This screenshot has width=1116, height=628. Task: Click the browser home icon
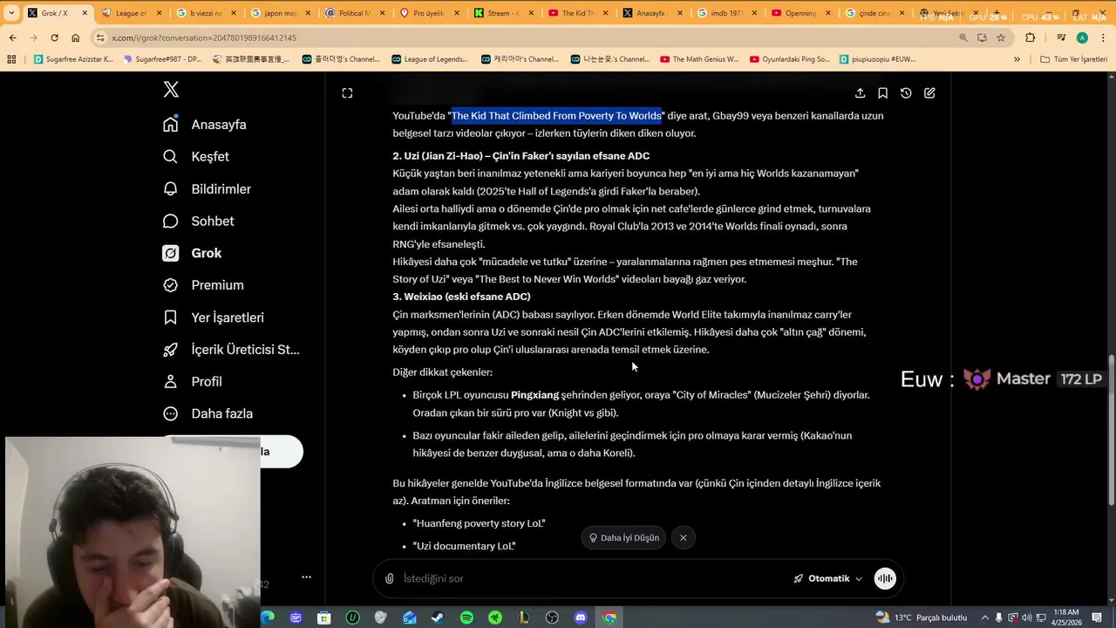click(75, 38)
